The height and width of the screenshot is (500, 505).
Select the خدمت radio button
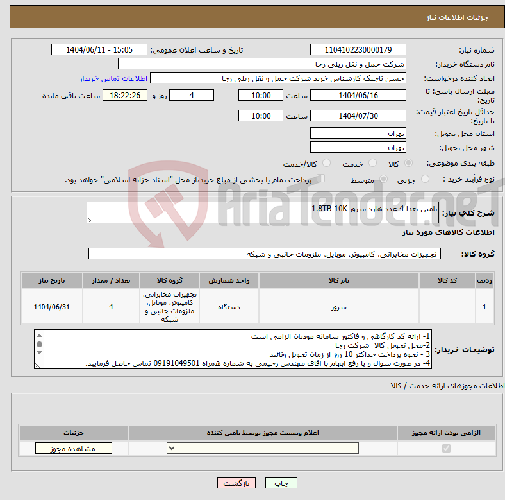click(372, 163)
